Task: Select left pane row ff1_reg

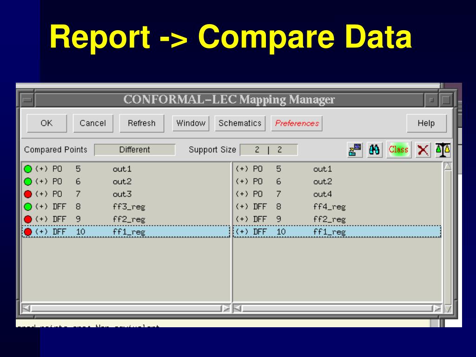Action: point(126,232)
